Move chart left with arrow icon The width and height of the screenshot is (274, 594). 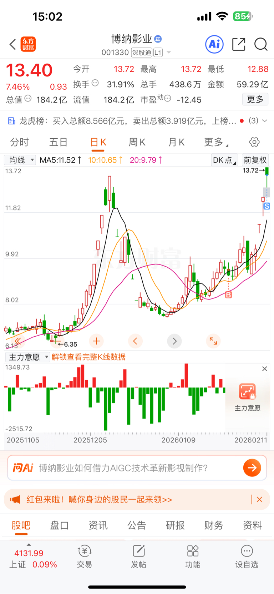tap(135, 341)
